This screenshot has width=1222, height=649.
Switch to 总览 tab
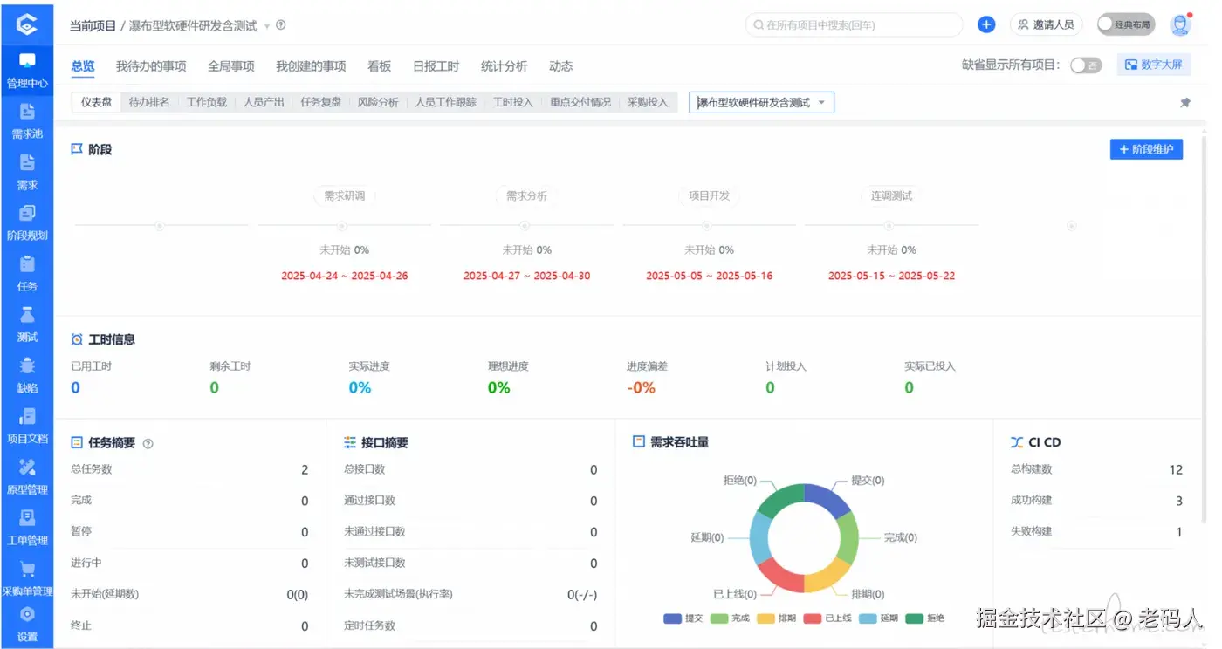tap(83, 66)
